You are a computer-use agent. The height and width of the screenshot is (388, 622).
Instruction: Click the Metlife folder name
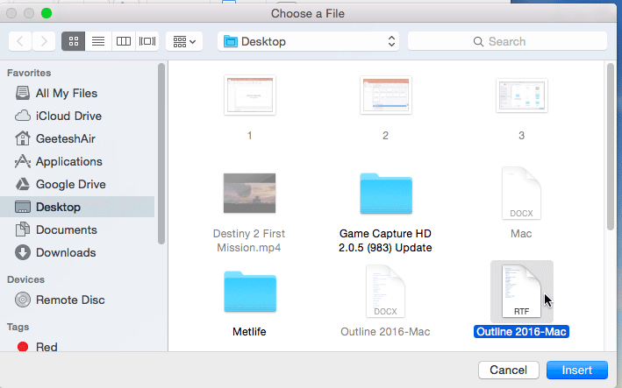coord(249,332)
